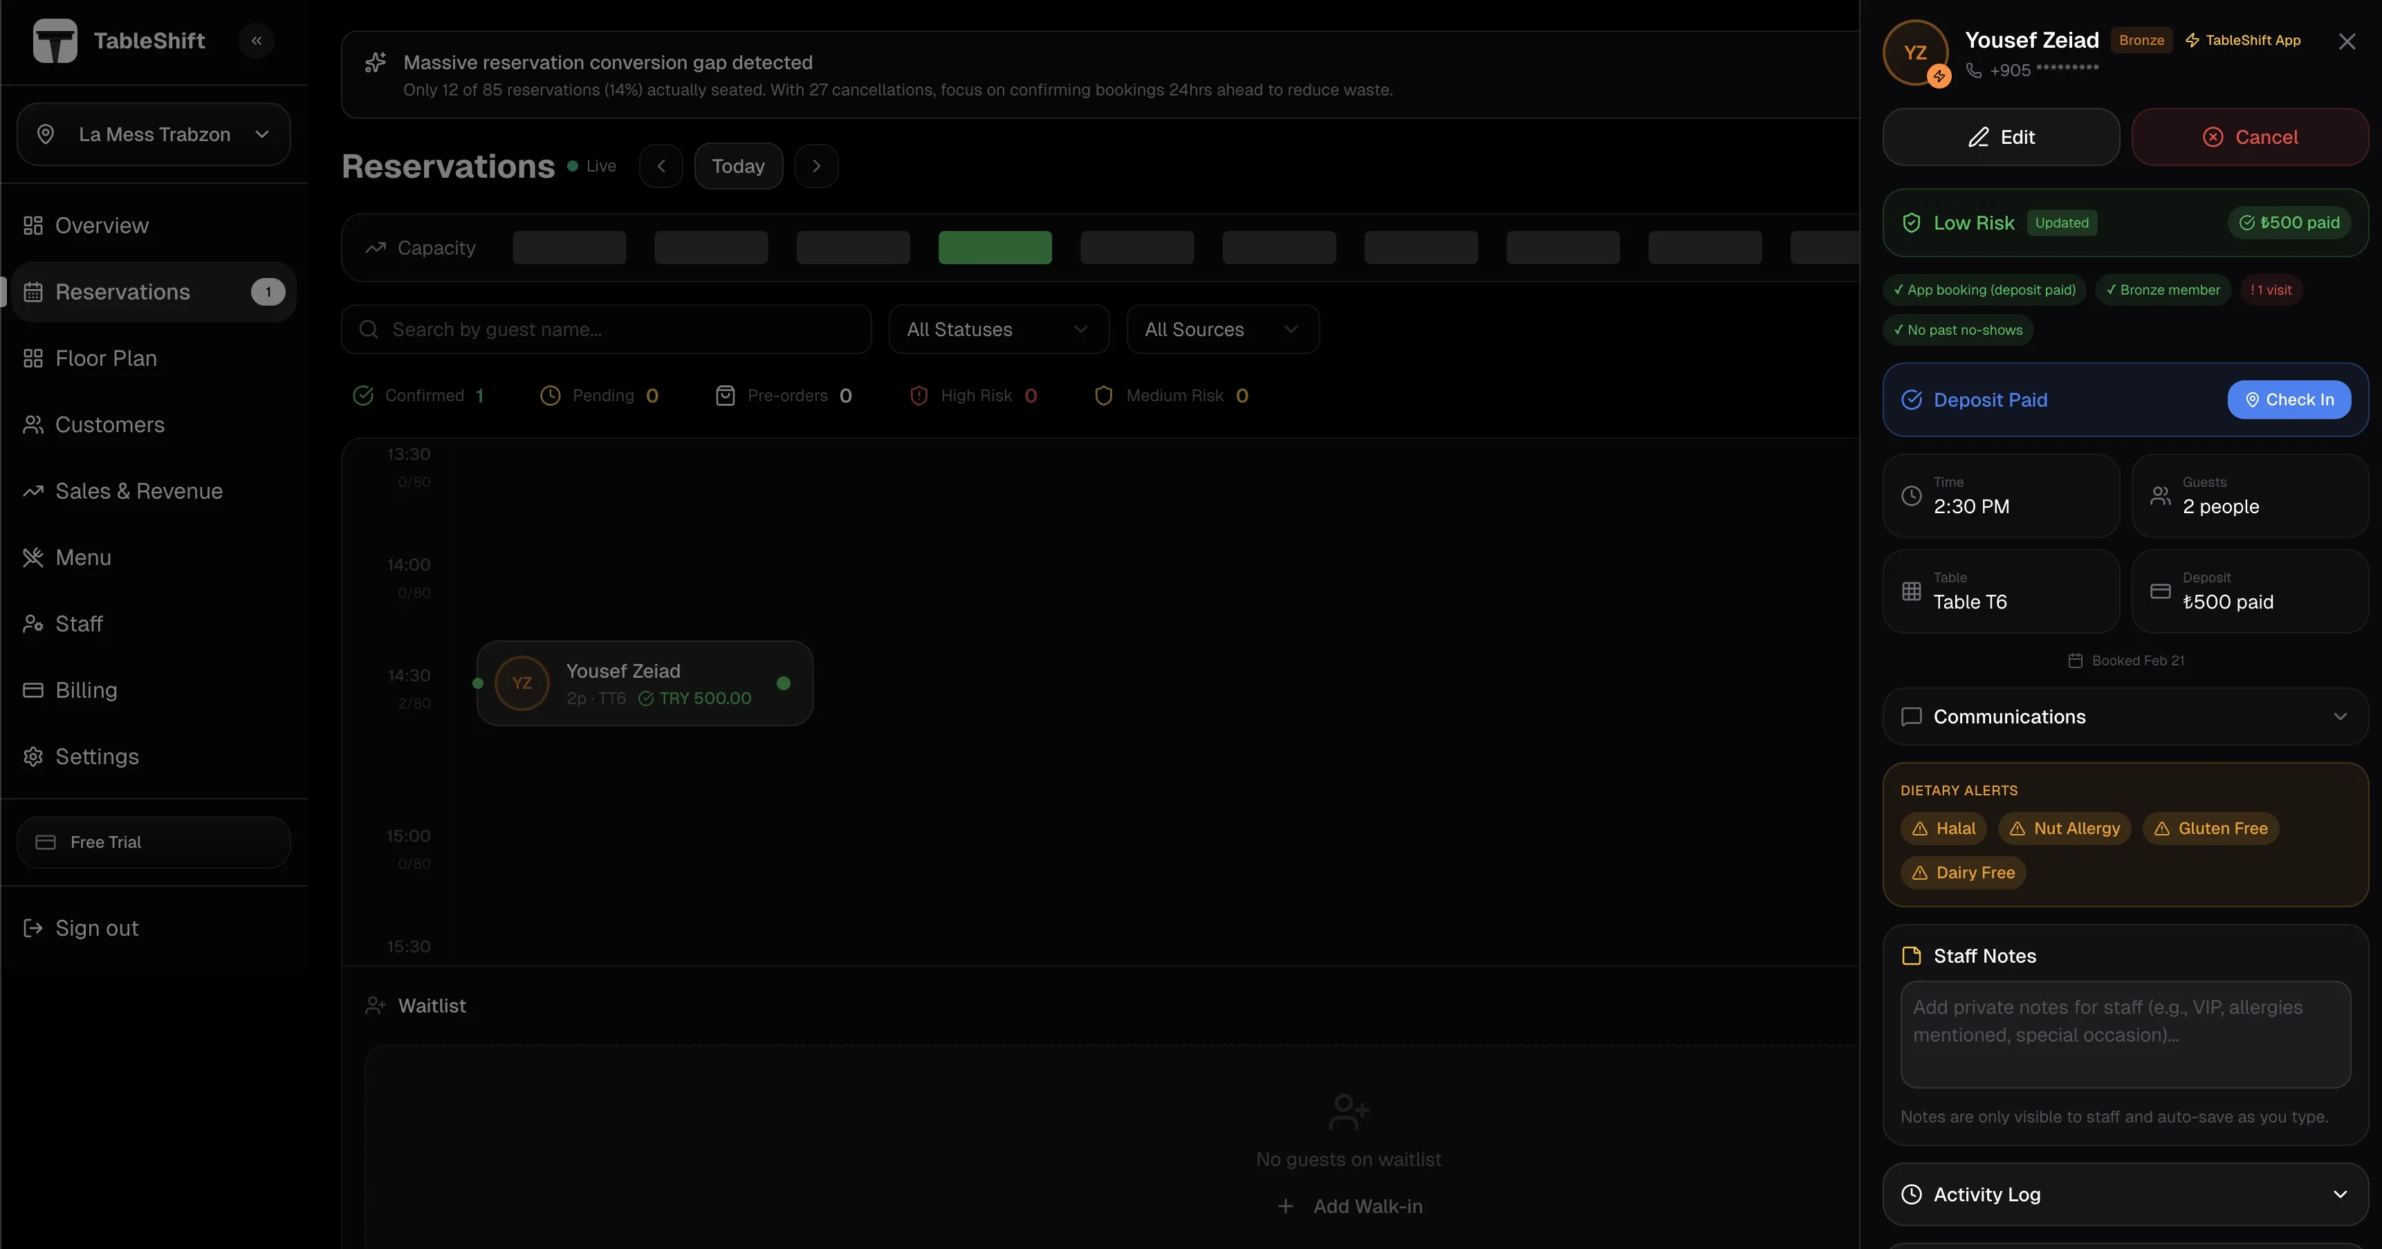The width and height of the screenshot is (2382, 1249).
Task: Open the All Statuses dropdown
Action: click(x=998, y=329)
